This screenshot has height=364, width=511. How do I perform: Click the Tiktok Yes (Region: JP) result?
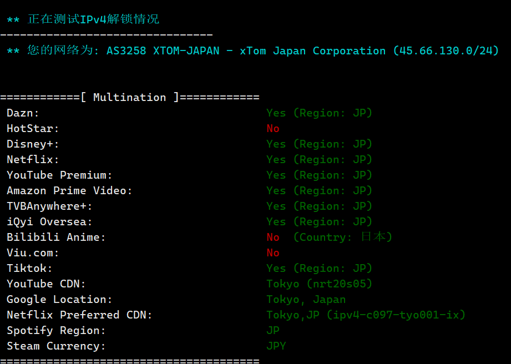(320, 269)
